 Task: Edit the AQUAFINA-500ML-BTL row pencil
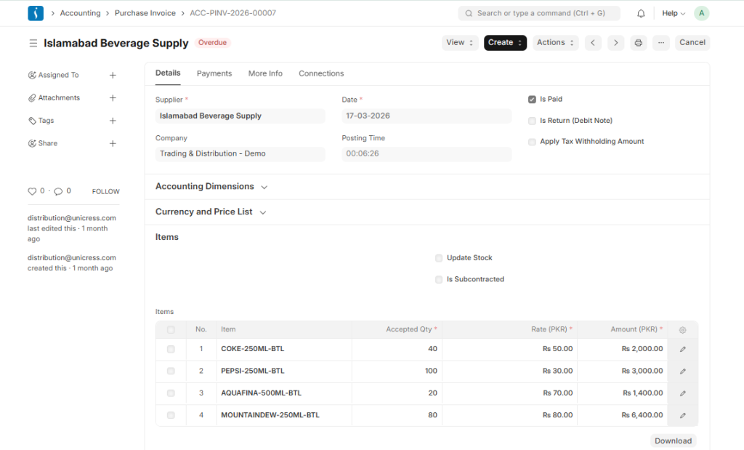(683, 393)
